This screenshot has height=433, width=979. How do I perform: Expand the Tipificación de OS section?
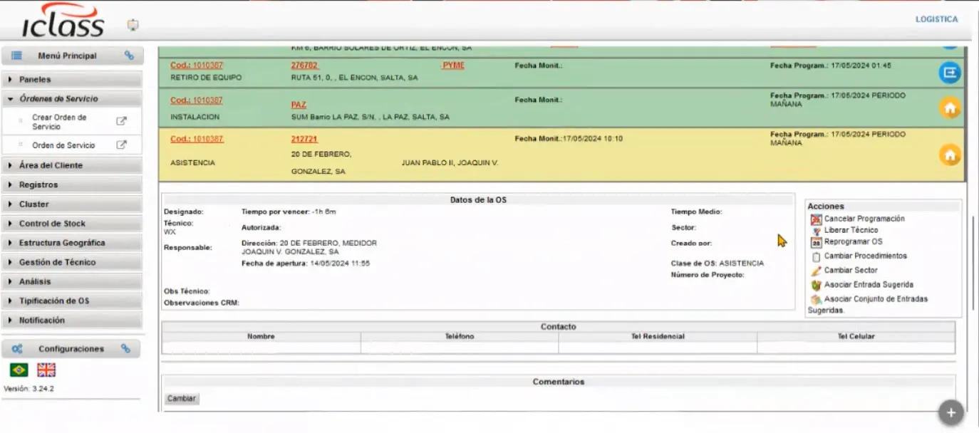(x=72, y=301)
